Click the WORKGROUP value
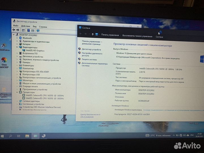The image size is (204, 153). pos(144,101)
